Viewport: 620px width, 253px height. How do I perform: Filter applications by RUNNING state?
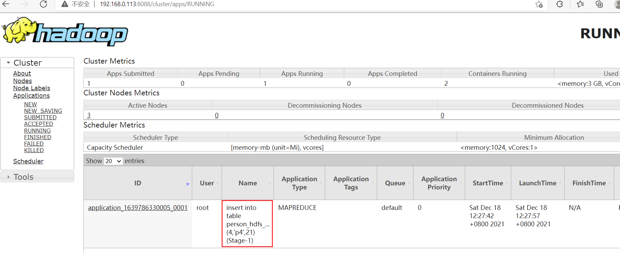[x=37, y=131]
